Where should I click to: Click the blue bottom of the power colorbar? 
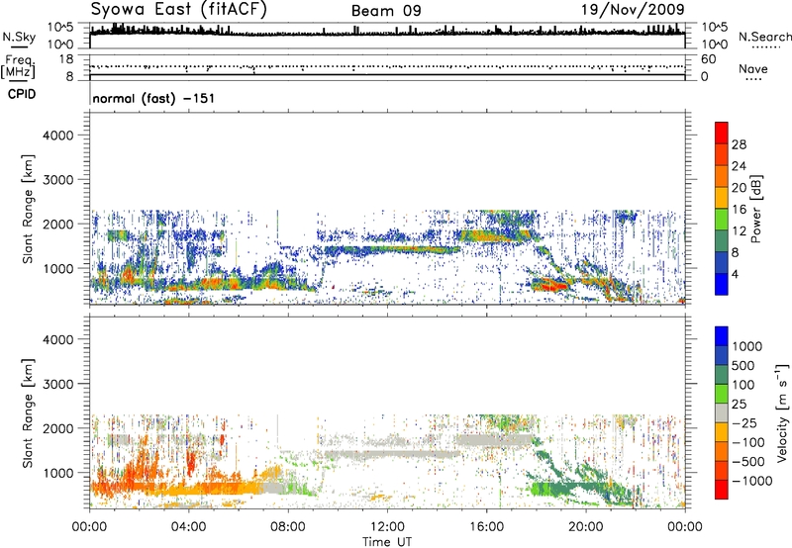click(722, 284)
